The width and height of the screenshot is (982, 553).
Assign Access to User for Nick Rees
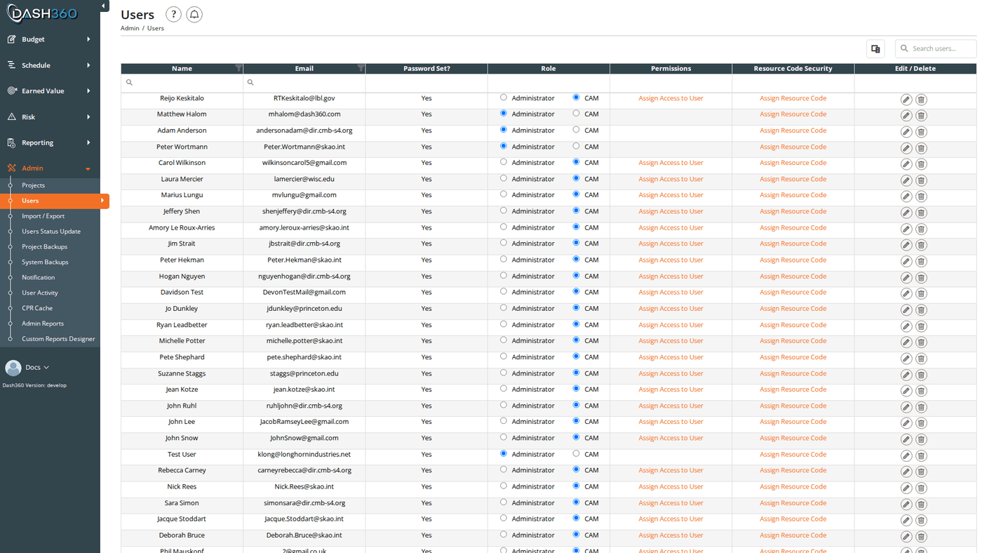coord(671,486)
